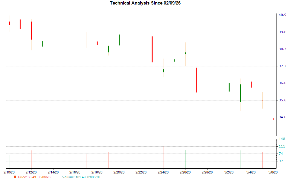
Task: Select the red candlestick on 2/10/26
Action: click(x=9, y=23)
